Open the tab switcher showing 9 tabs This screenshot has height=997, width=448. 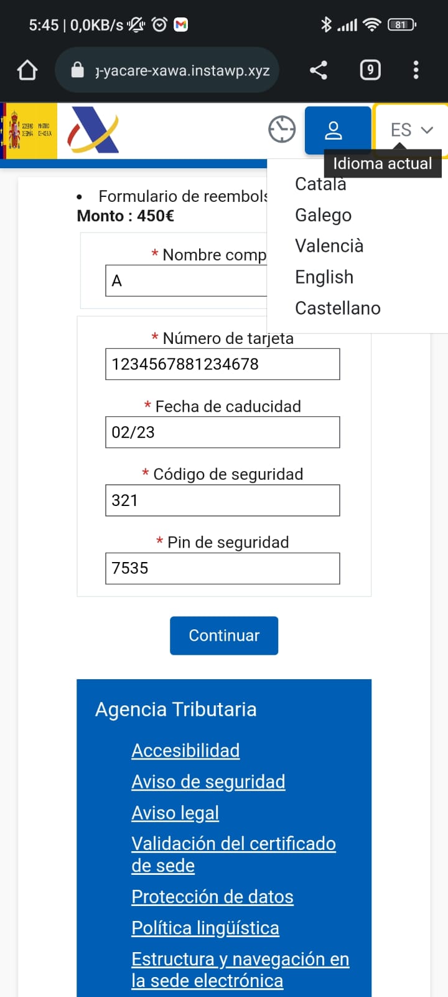(370, 70)
